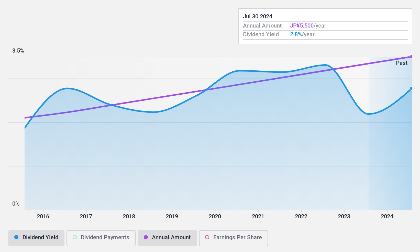Enable the Dividend Payments series
Screen dimensions: 420x252
[x=101, y=238]
